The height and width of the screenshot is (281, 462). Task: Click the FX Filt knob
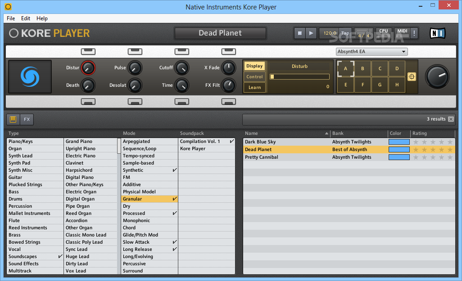pyautogui.click(x=229, y=85)
